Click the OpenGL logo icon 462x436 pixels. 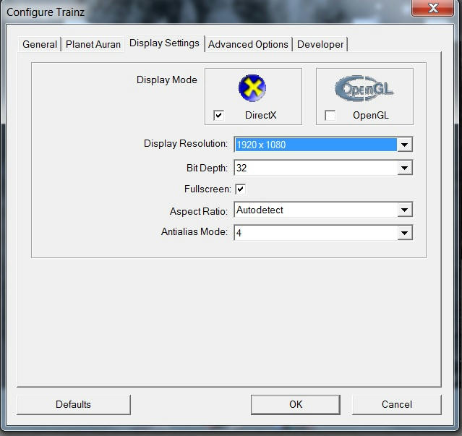tap(364, 88)
